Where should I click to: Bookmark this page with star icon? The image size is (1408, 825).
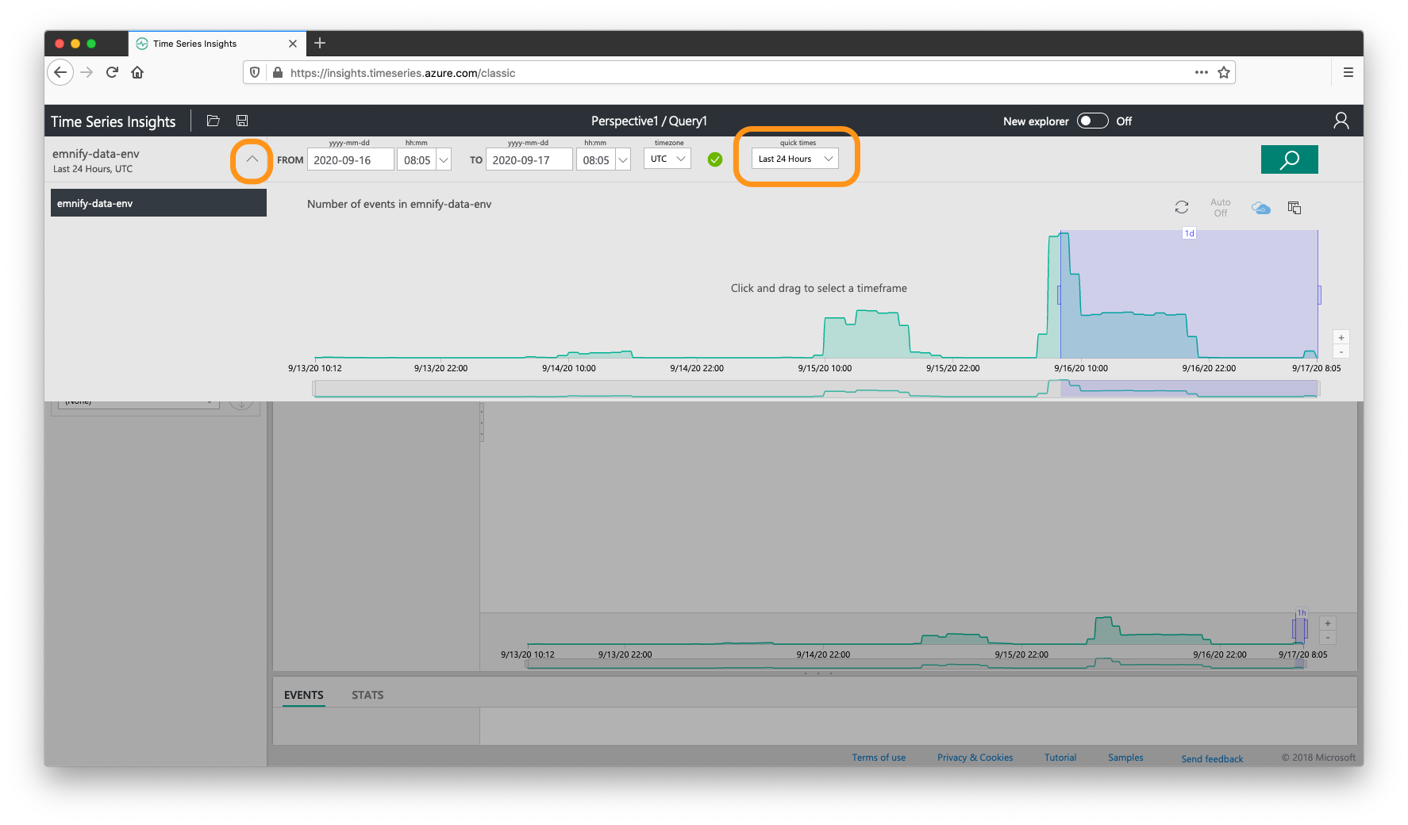1224,72
